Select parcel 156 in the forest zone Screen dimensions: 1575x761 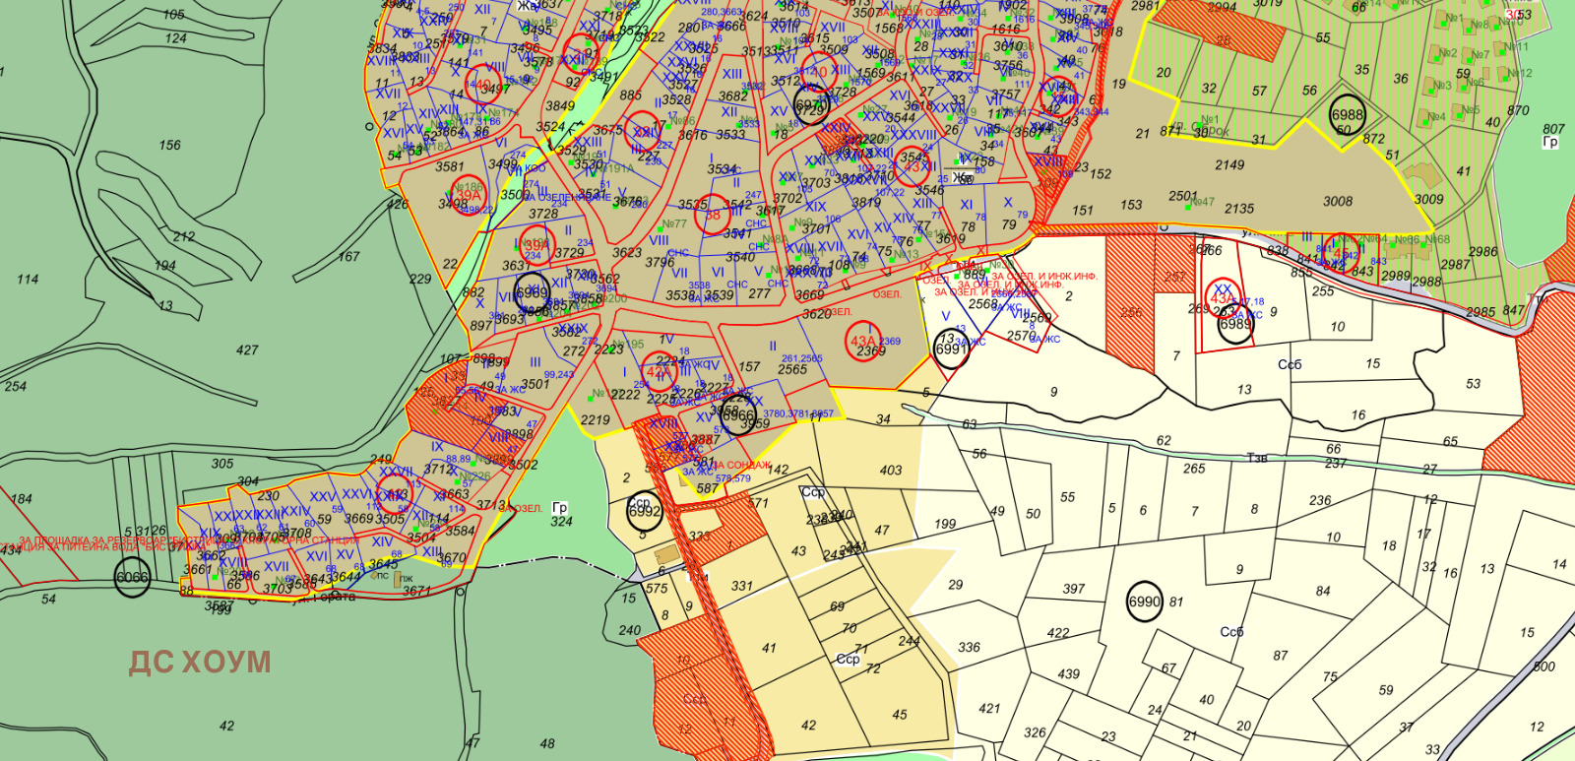(169, 145)
